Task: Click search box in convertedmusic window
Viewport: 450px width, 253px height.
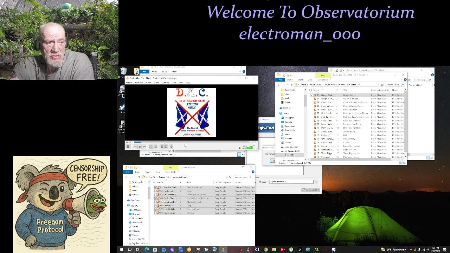Action: point(243,177)
